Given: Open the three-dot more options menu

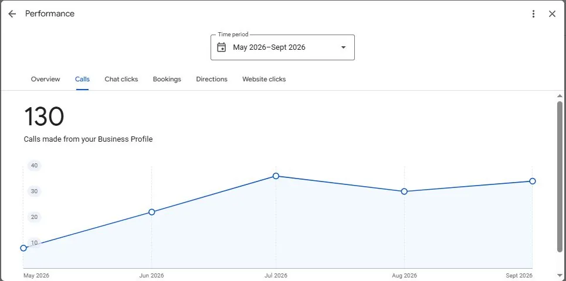Looking at the screenshot, I should (x=534, y=14).
